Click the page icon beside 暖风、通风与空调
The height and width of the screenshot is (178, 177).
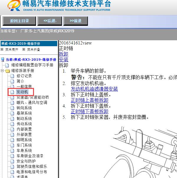point(12,102)
